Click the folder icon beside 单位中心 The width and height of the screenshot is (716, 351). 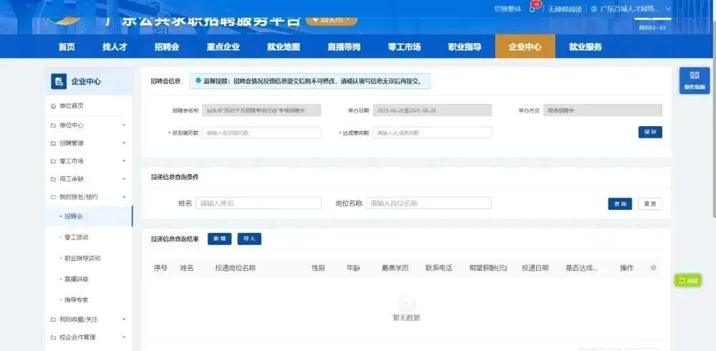click(x=54, y=125)
